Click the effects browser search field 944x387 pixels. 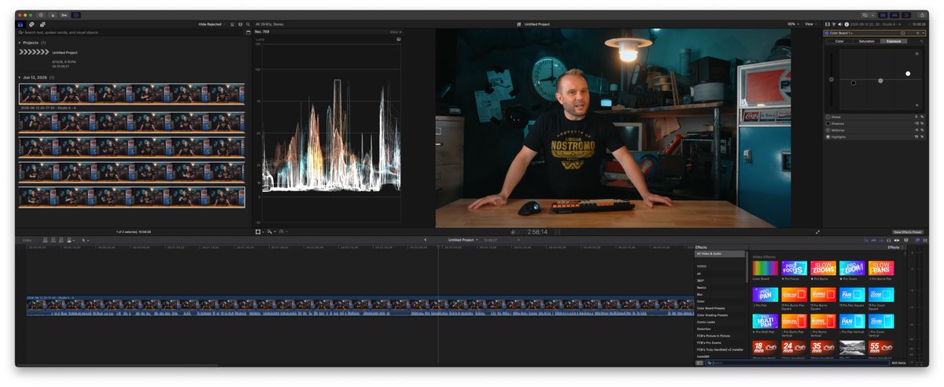tap(796, 363)
